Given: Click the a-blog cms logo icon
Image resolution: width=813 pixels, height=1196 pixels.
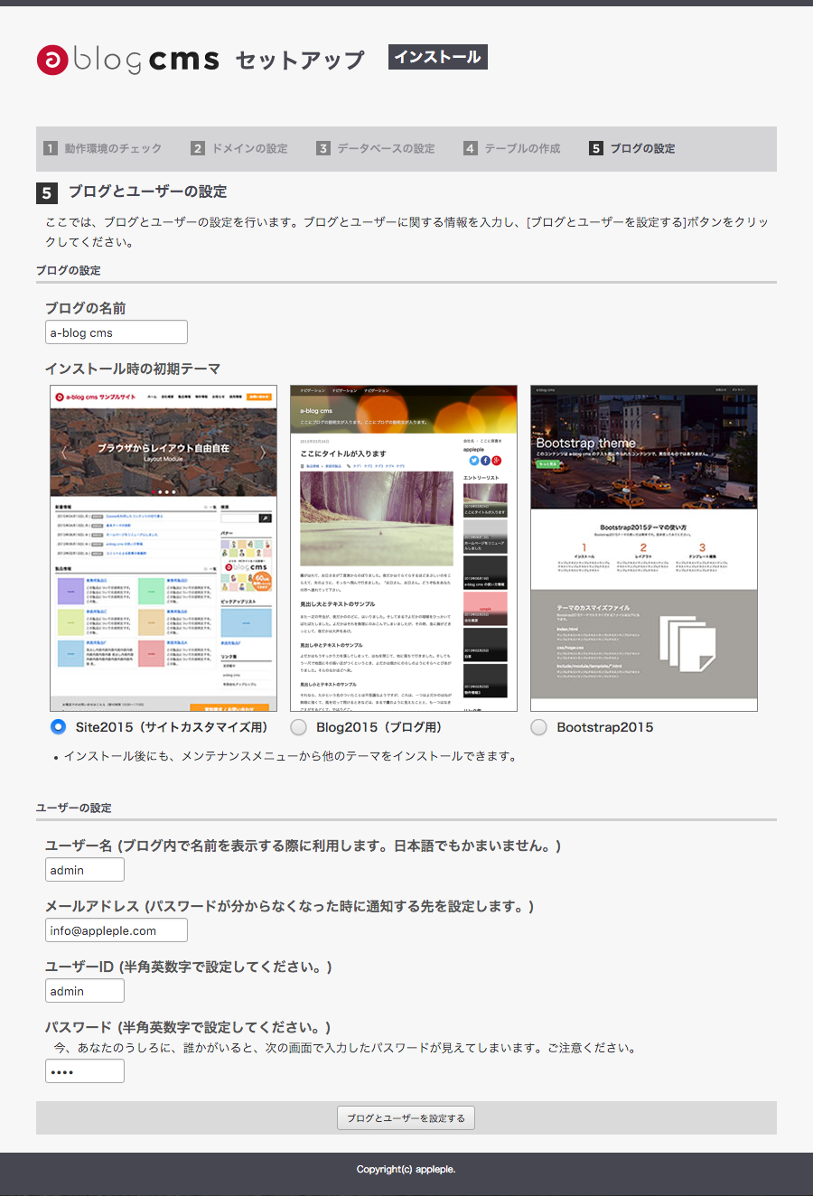Looking at the screenshot, I should 52,61.
